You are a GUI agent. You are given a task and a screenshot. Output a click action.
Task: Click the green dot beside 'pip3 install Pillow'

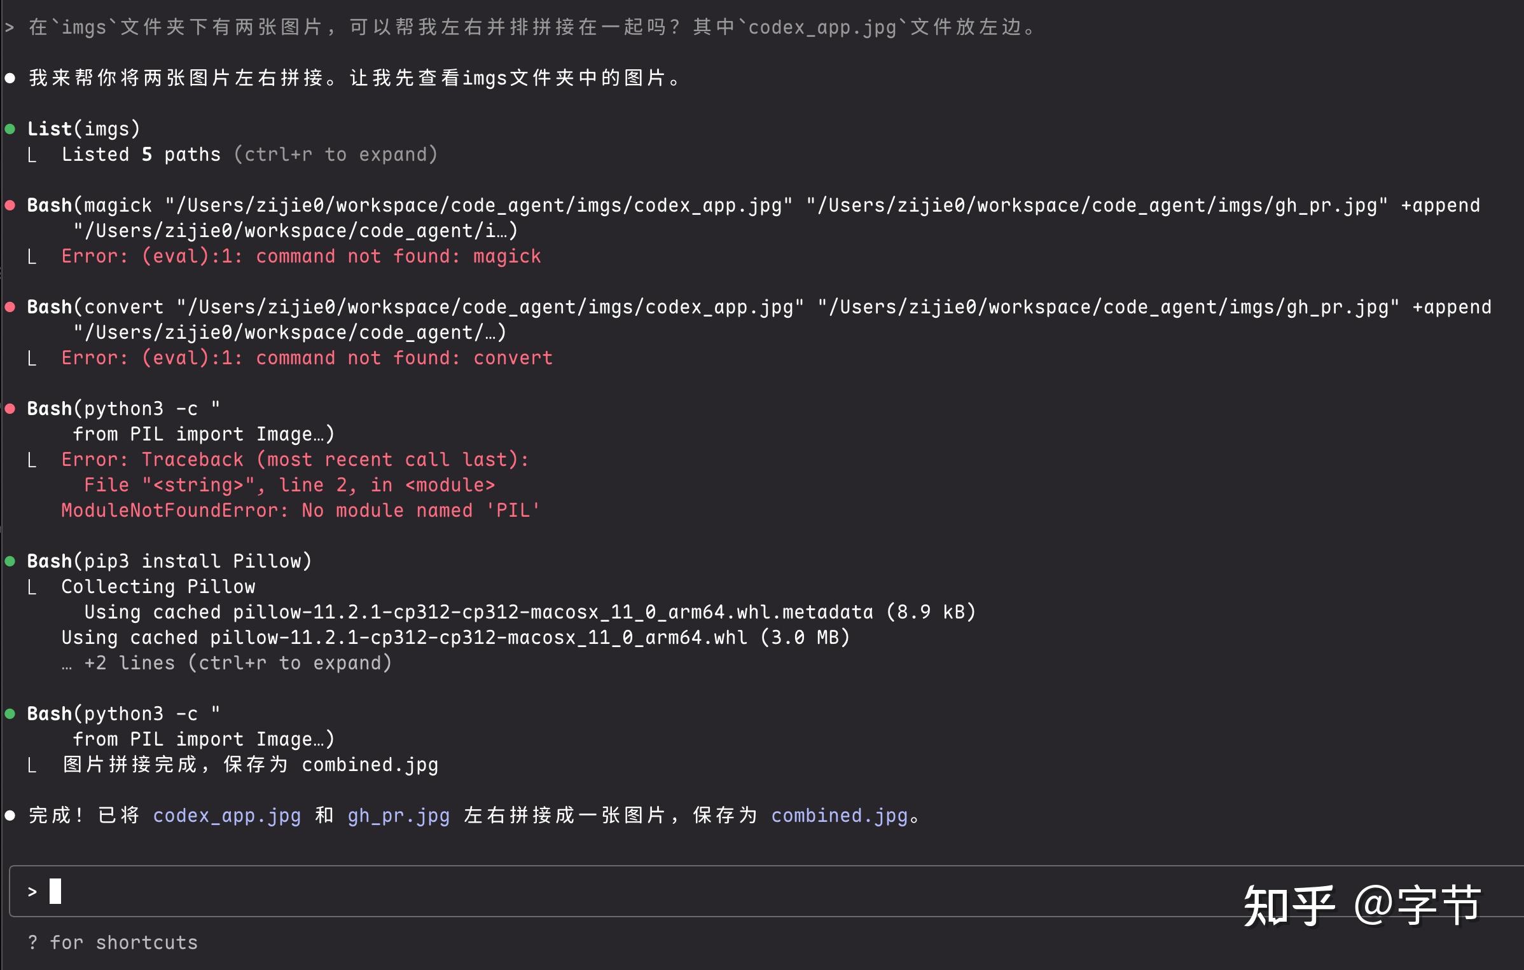(x=10, y=561)
